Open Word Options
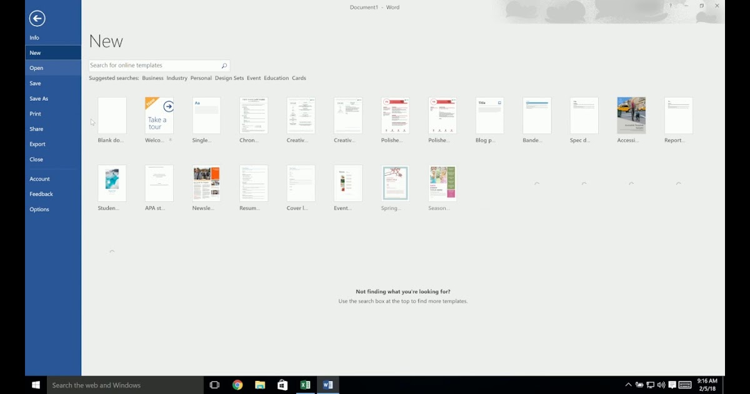Viewport: 750px width, 394px height. [53, 210]
